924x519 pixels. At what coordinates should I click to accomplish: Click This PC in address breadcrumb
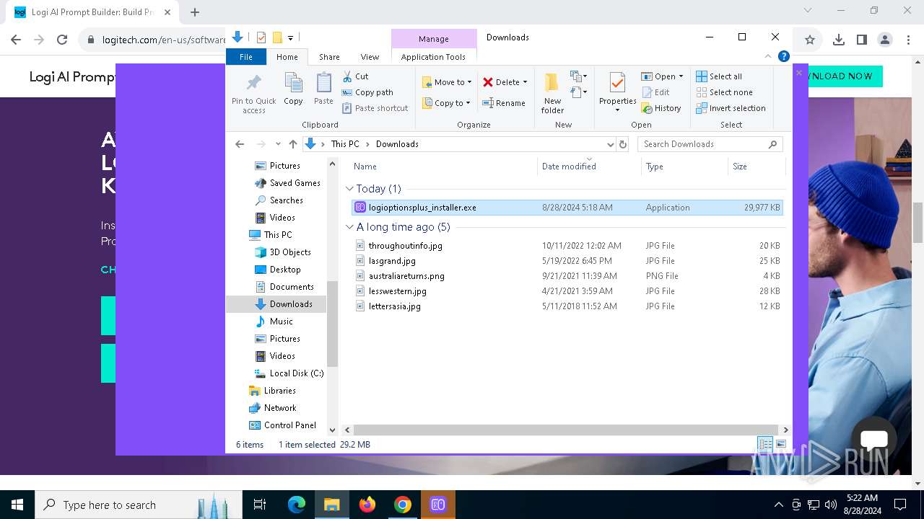pos(345,144)
